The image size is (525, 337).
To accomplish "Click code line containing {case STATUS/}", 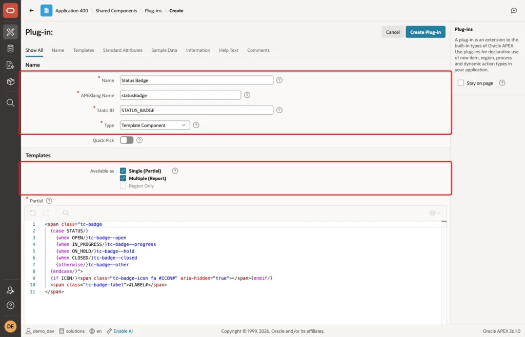I will point(69,231).
